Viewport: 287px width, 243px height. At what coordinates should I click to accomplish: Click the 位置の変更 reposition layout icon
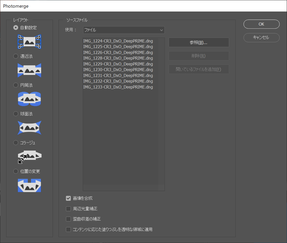click(x=29, y=185)
